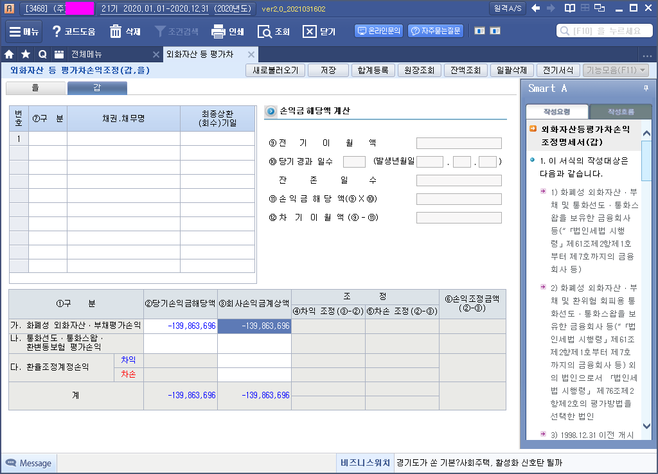
Task: Open favorites star icon
Action: [x=26, y=54]
